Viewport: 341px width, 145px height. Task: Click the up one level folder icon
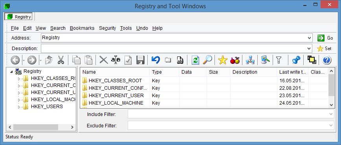click(49, 60)
